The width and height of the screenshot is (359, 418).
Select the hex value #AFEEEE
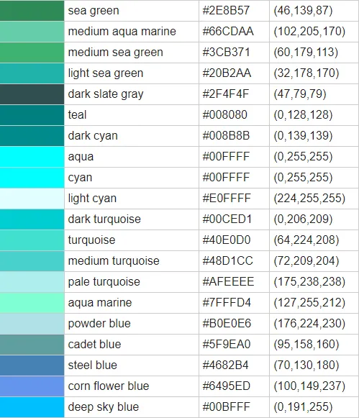(x=228, y=282)
